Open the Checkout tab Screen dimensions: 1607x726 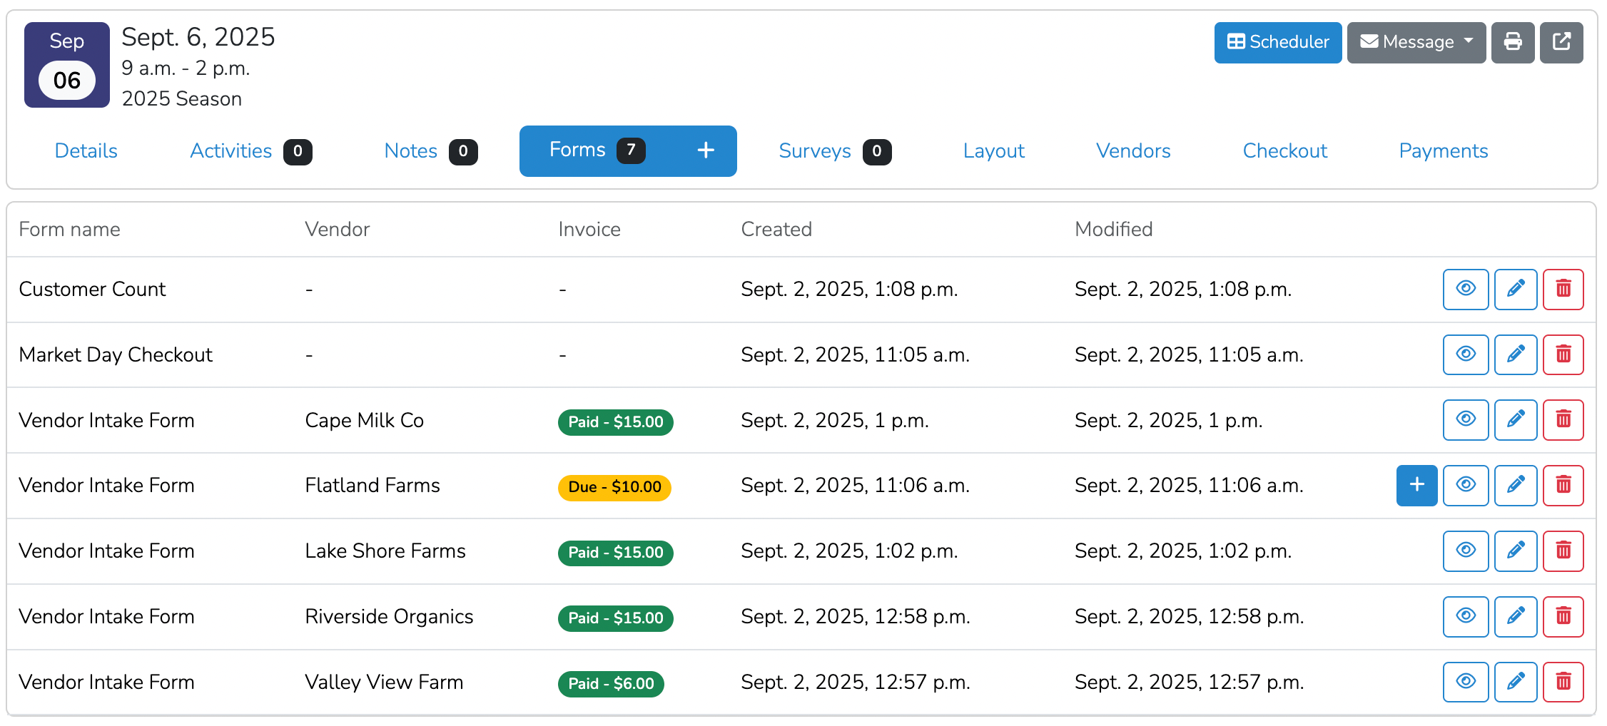[1284, 150]
